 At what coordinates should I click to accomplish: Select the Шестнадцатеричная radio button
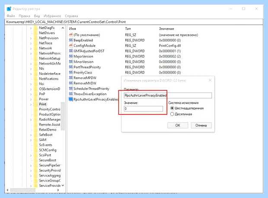172,108
